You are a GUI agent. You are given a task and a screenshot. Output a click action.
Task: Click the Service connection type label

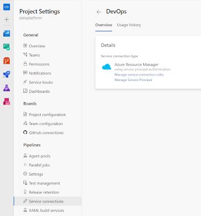tap(119, 56)
